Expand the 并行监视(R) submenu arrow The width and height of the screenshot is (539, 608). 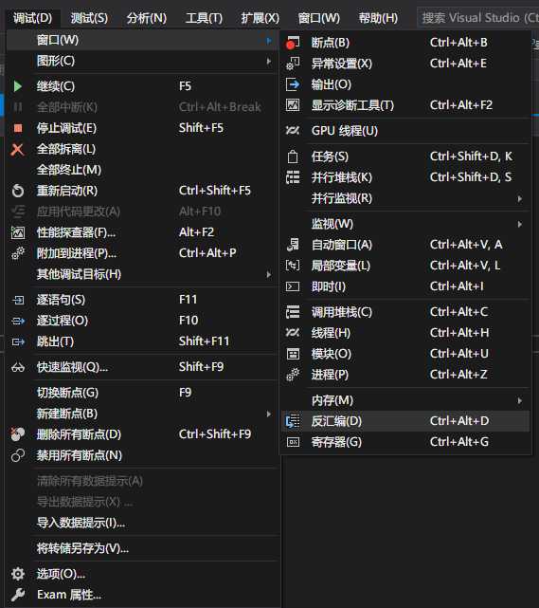pyautogui.click(x=520, y=198)
